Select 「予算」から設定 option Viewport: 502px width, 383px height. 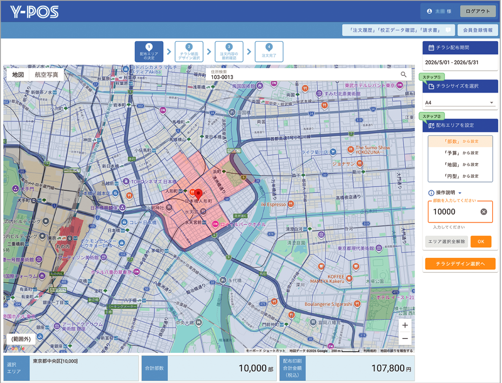point(460,153)
